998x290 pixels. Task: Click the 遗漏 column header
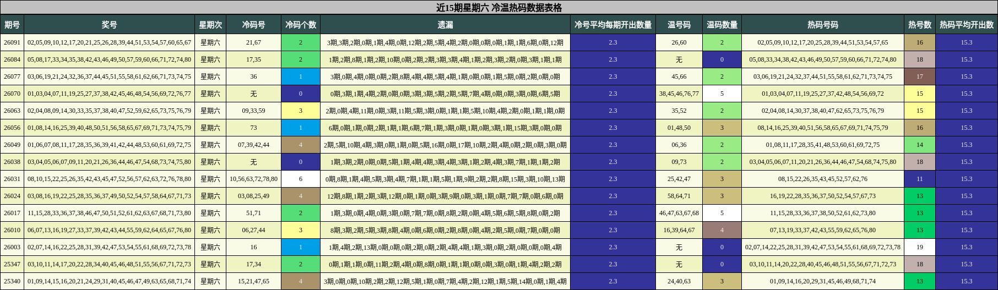point(445,25)
